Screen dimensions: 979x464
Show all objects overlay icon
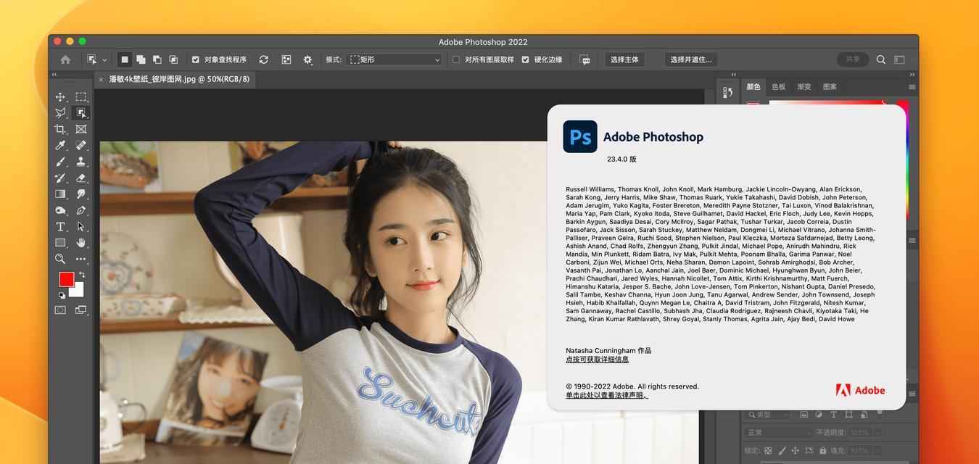click(x=286, y=59)
